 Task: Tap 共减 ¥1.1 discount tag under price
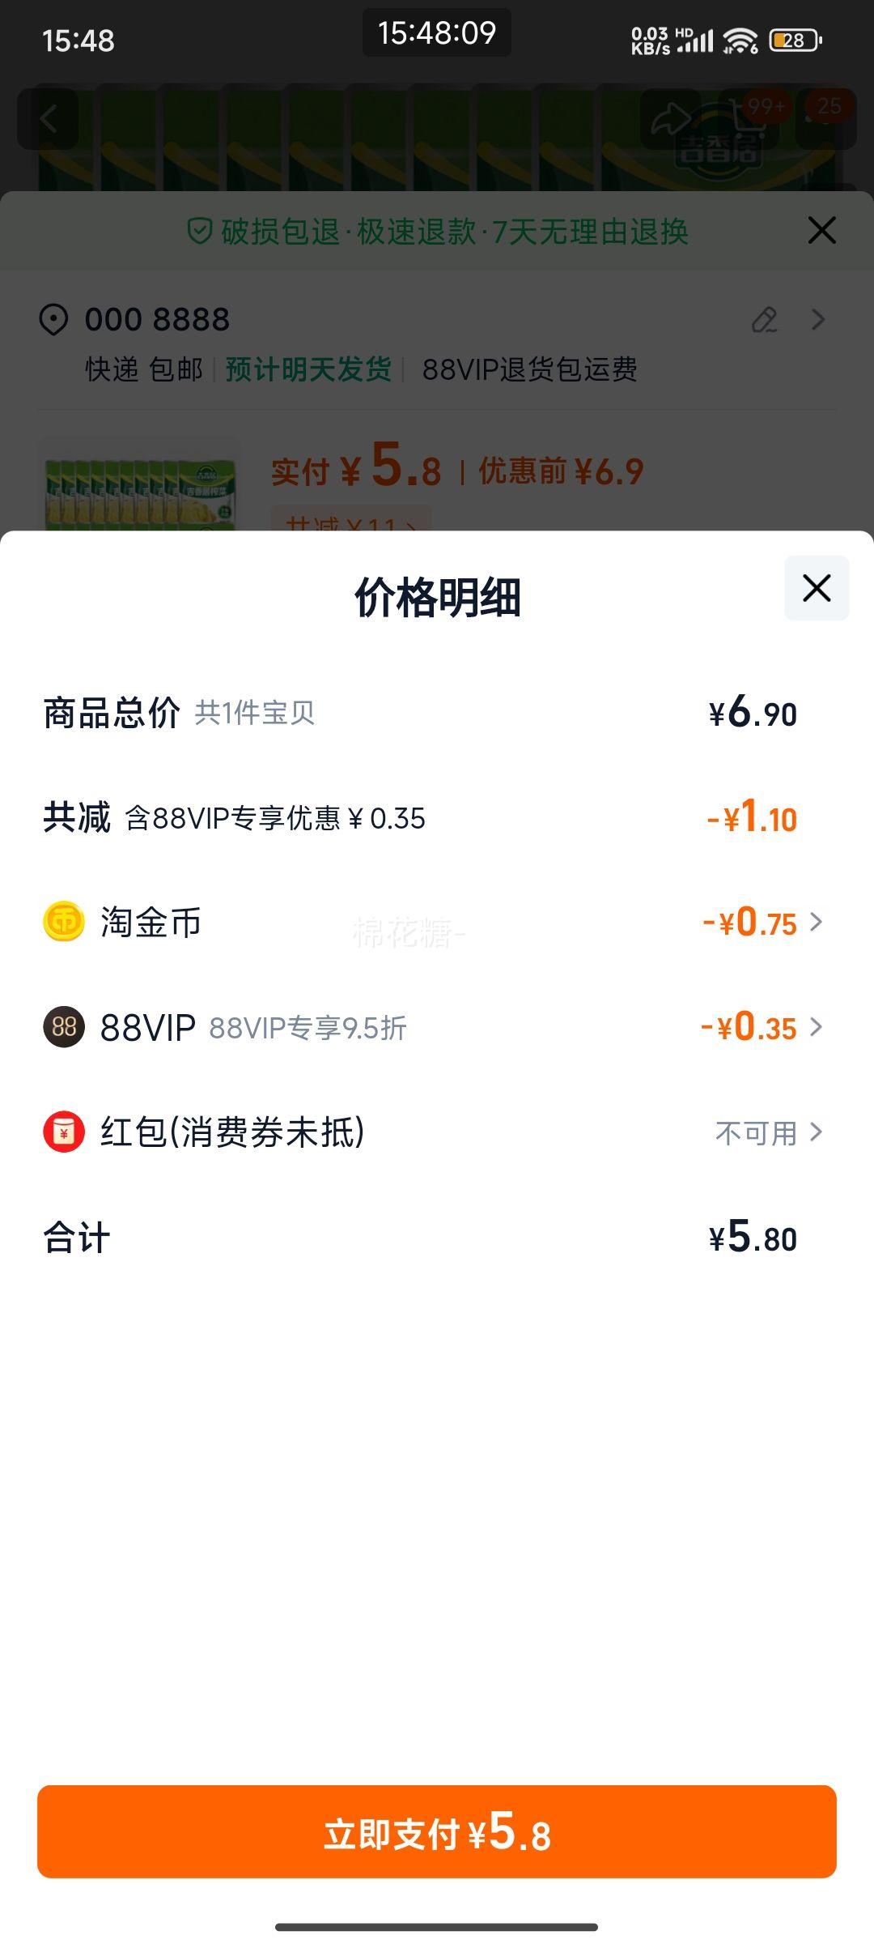tap(350, 520)
